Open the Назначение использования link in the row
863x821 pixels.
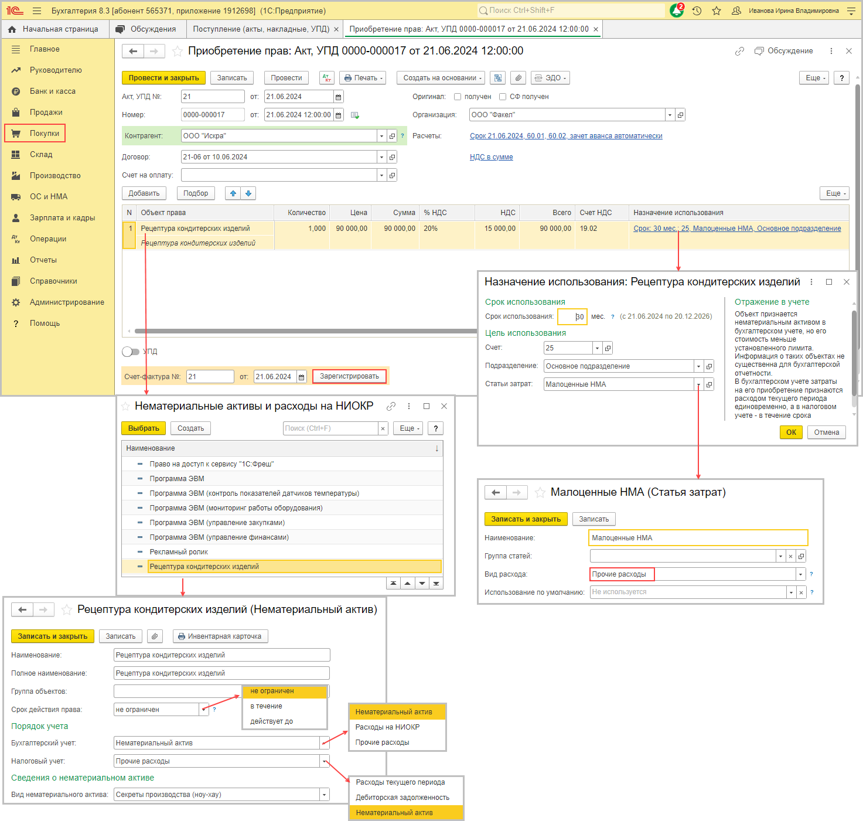point(737,229)
